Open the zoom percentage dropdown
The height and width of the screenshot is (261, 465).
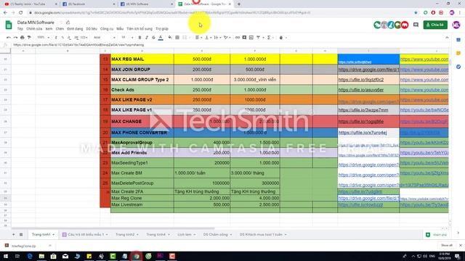tap(44, 38)
